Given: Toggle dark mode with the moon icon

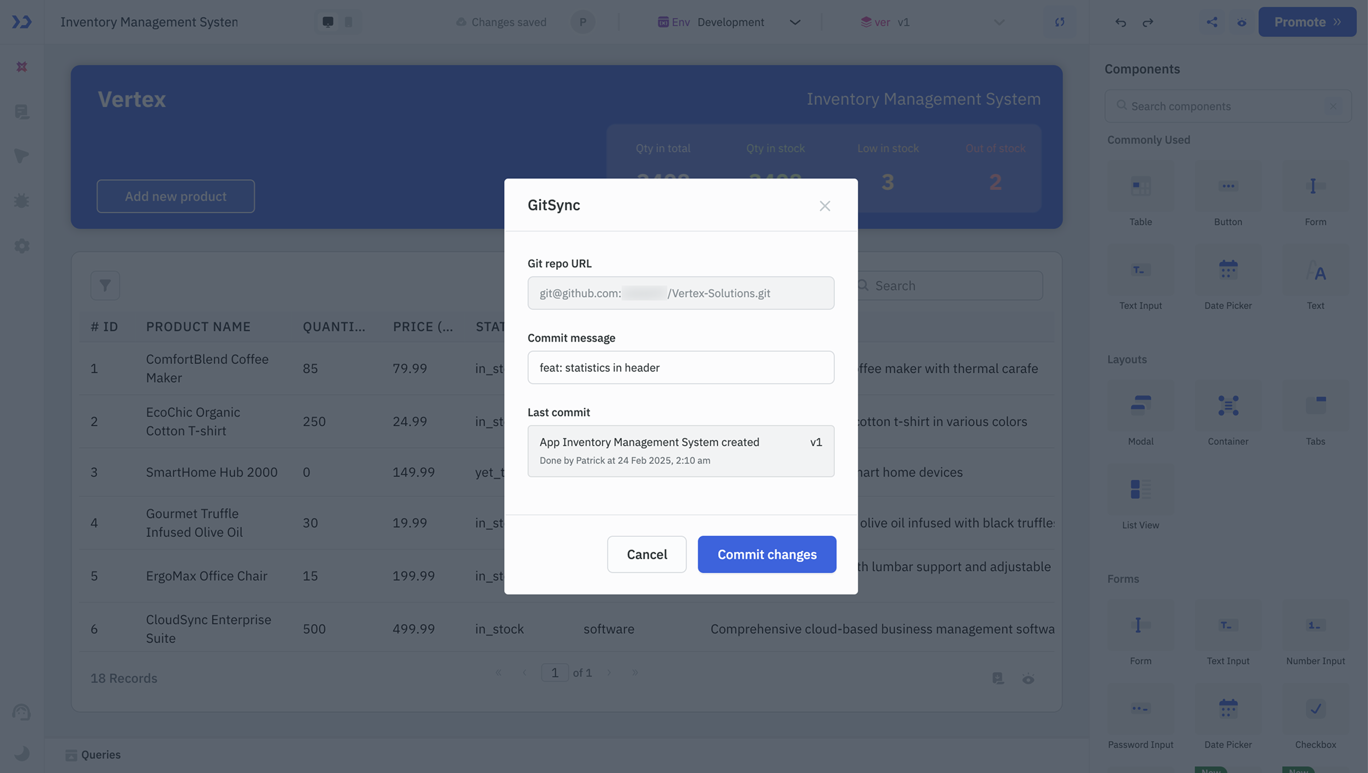Looking at the screenshot, I should pyautogui.click(x=21, y=753).
